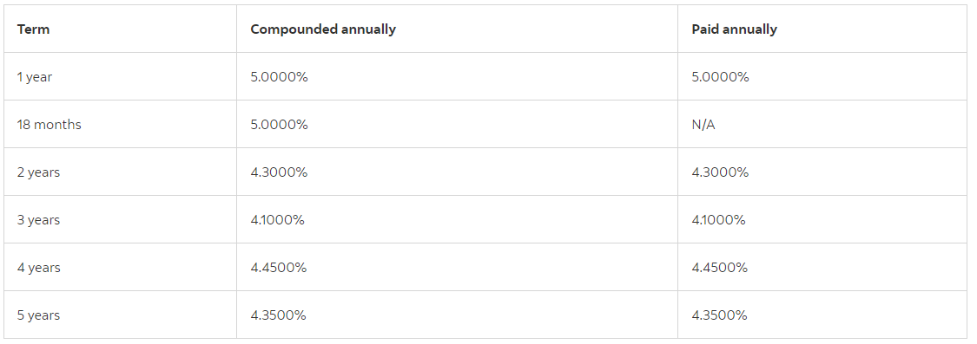Select 4 years paid annually 4.4500% rate
Viewport: 977px width, 344px height.
[720, 268]
